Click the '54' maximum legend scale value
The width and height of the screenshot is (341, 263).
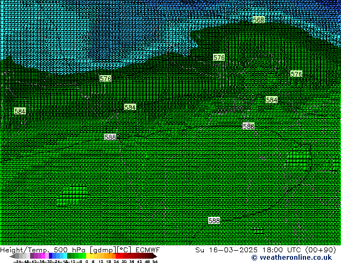[x=155, y=262]
